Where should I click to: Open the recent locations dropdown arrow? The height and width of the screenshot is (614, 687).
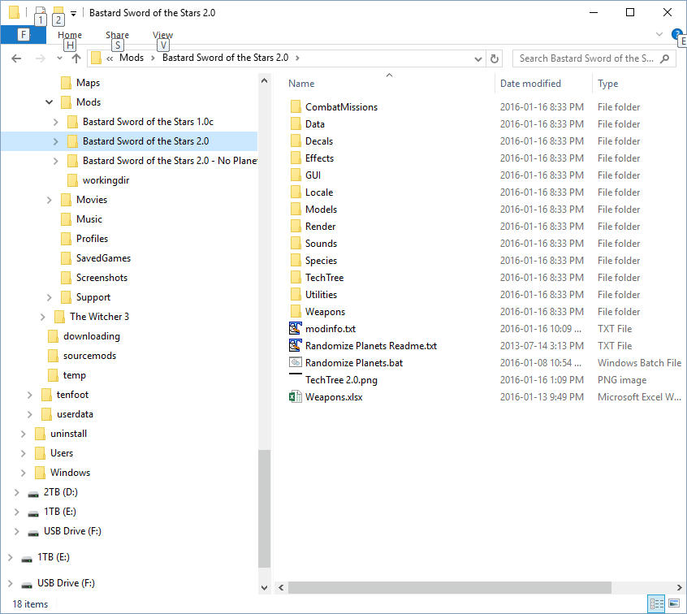point(59,58)
